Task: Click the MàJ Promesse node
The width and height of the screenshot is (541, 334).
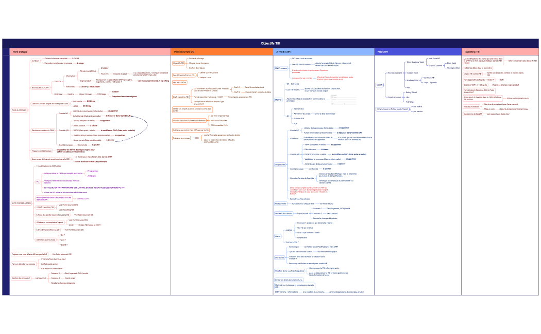Action: (x=281, y=68)
